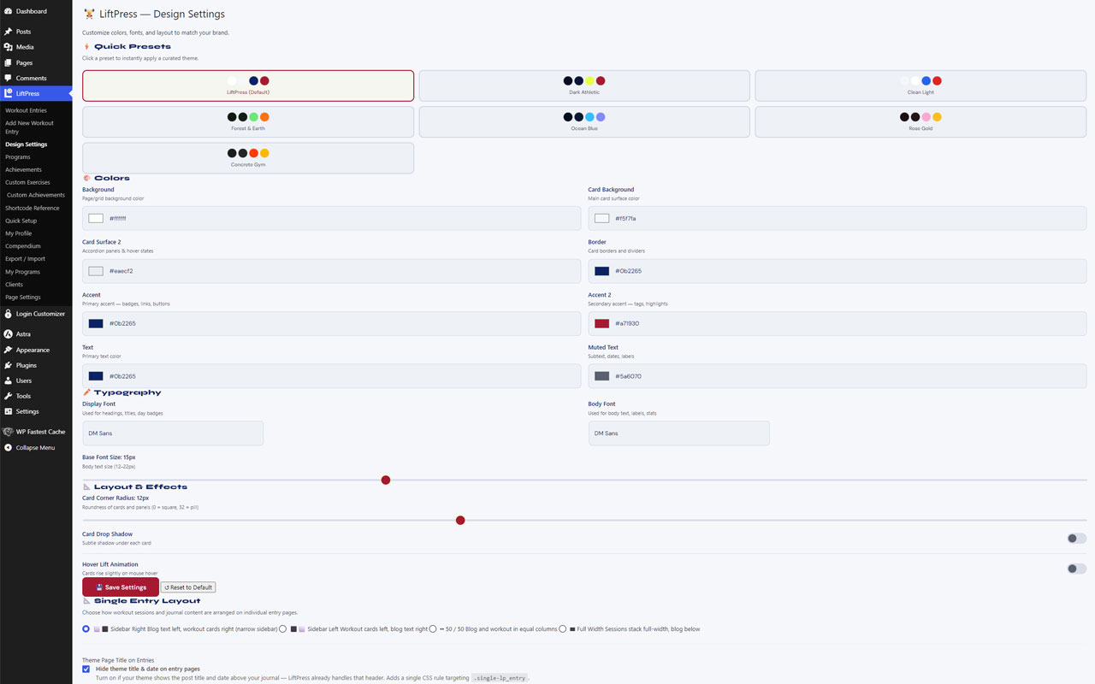This screenshot has width=1095, height=684.
Task: Open the Dashboard icon in sidebar
Action: [9, 11]
